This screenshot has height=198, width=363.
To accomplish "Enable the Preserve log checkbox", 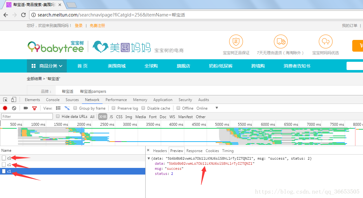I will click(x=113, y=108).
